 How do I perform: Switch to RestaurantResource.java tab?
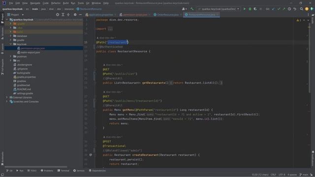click(201, 15)
